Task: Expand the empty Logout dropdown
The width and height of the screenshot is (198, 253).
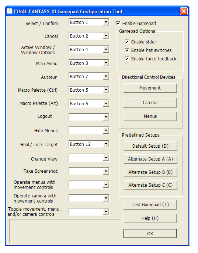Action: 106,117
